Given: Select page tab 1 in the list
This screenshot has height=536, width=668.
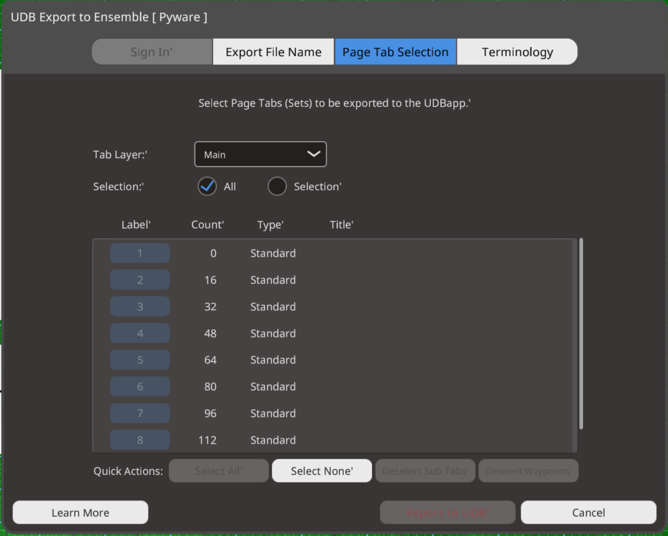Looking at the screenshot, I should click(x=140, y=253).
